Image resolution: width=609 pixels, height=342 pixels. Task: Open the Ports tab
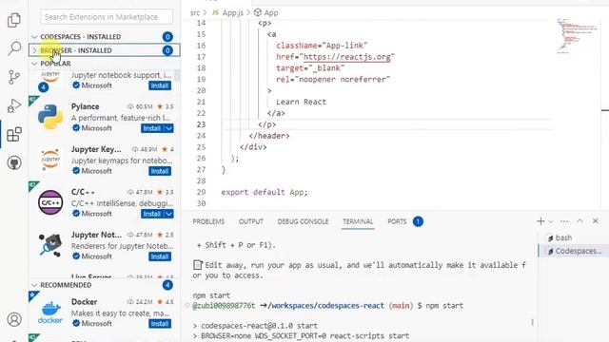pos(397,221)
